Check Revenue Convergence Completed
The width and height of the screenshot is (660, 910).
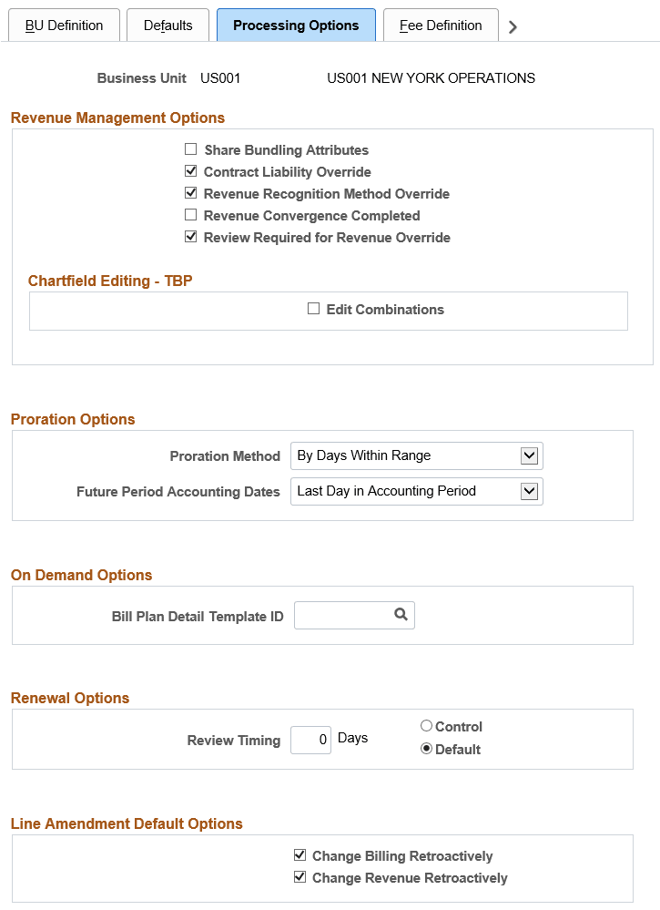pos(191,215)
